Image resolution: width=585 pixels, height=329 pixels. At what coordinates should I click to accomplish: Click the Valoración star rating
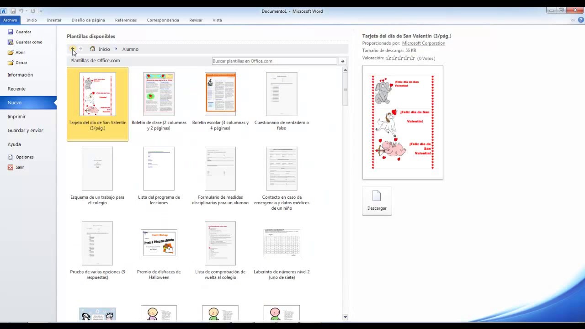coord(400,58)
